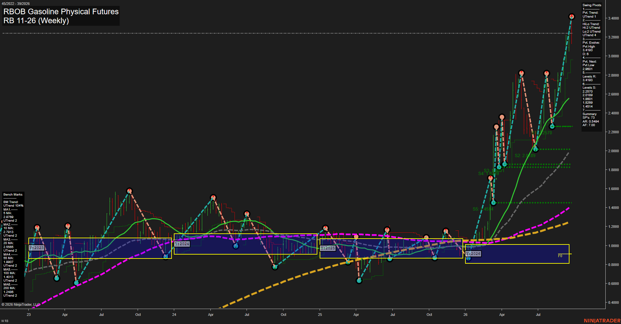
Task: Click the 25 year label on time axis
Action: pos(320,315)
